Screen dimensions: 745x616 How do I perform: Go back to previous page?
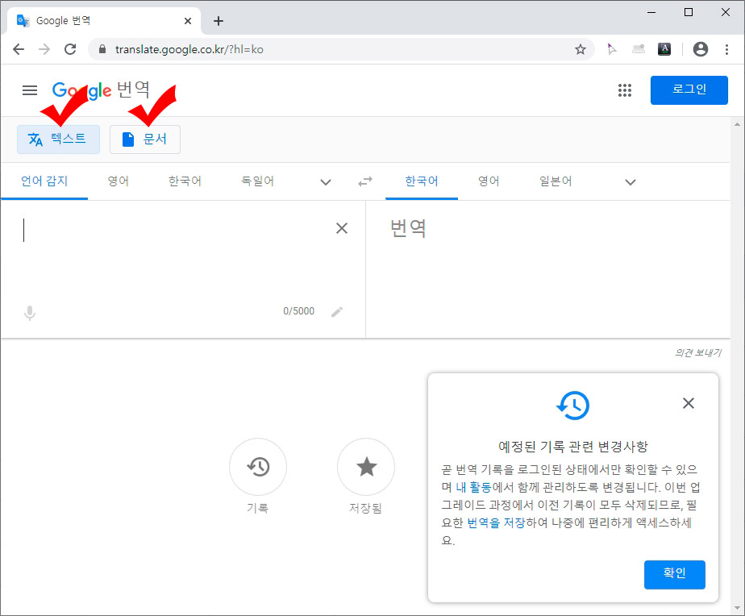pos(19,49)
